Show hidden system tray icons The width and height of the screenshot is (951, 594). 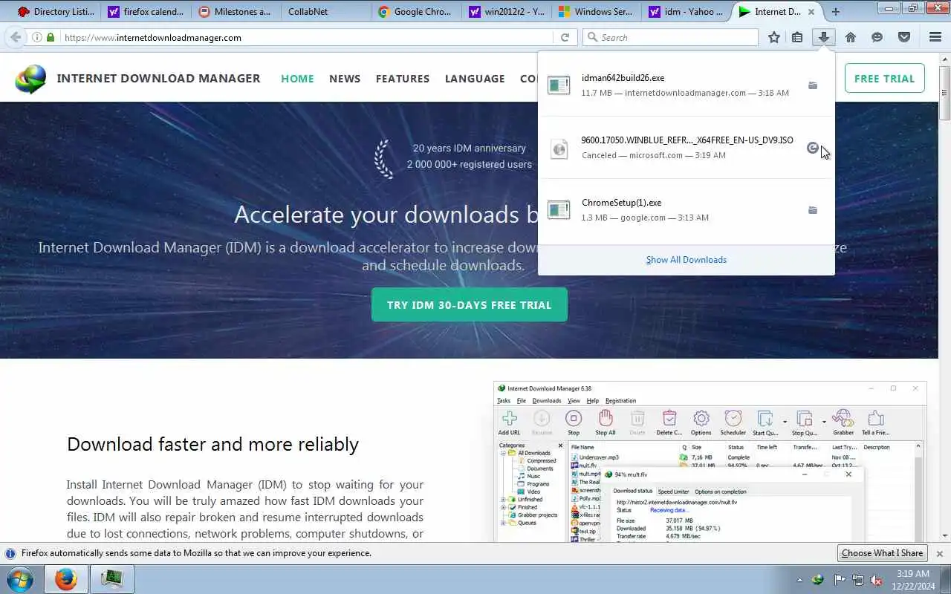(x=799, y=580)
